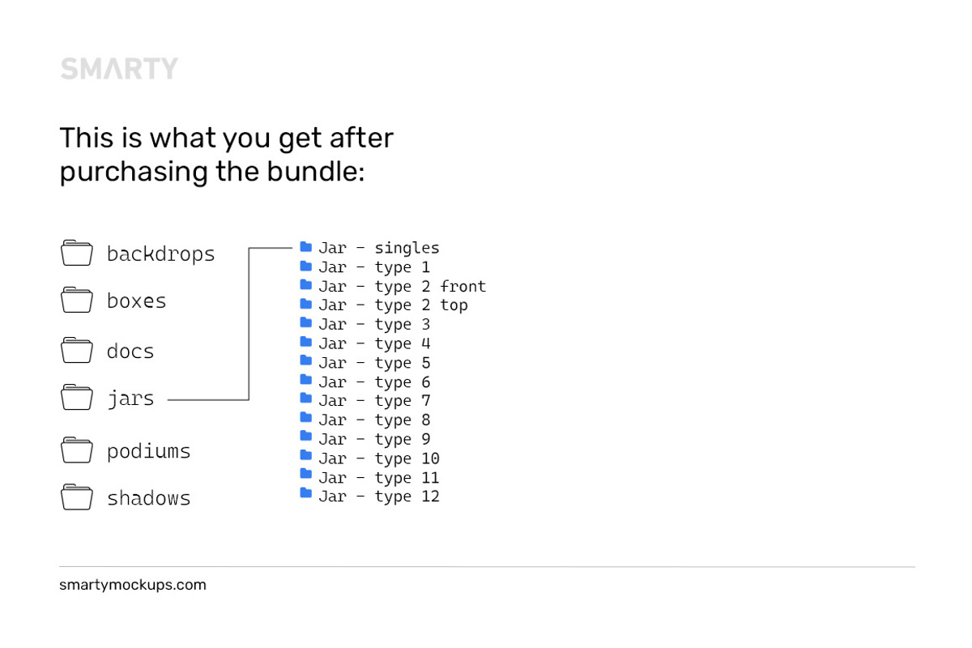This screenshot has width=972, height=648.
Task: Click the smartymockups.com link
Action: tap(133, 585)
